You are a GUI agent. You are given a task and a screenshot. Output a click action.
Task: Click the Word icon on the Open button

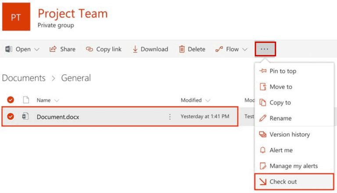coord(9,49)
